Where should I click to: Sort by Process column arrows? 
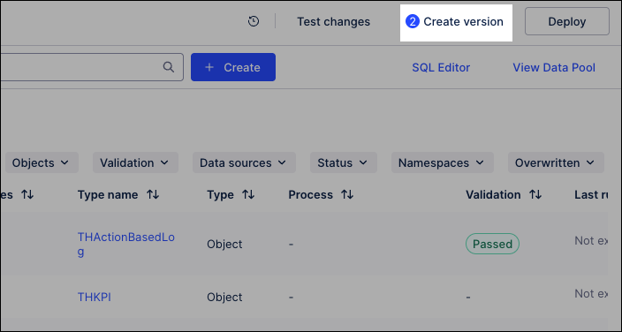point(347,195)
